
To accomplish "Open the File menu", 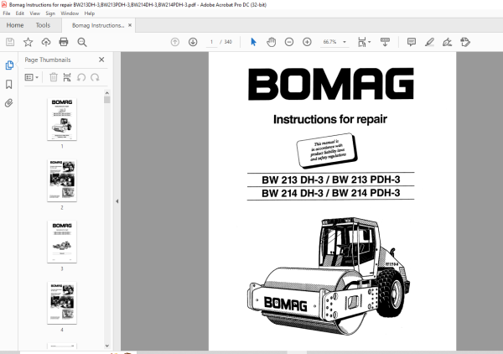I will point(7,13).
